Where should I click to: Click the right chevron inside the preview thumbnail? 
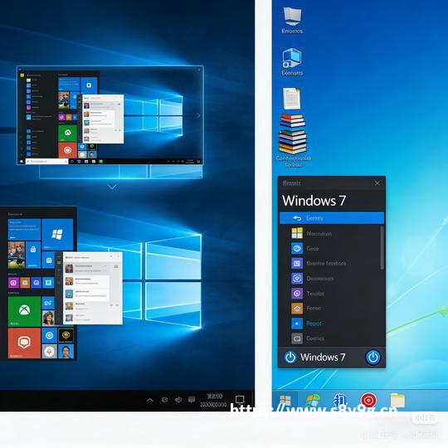pos(198,115)
